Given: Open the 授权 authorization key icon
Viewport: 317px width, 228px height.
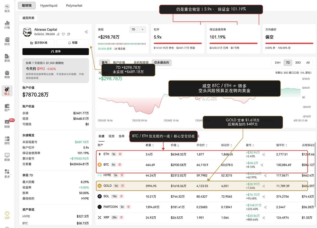Looking at the screenshot, I should click(7, 140).
